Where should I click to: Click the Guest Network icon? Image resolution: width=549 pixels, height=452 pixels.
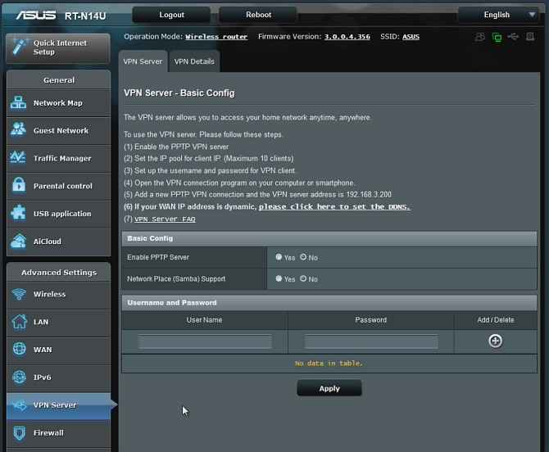pos(18,129)
